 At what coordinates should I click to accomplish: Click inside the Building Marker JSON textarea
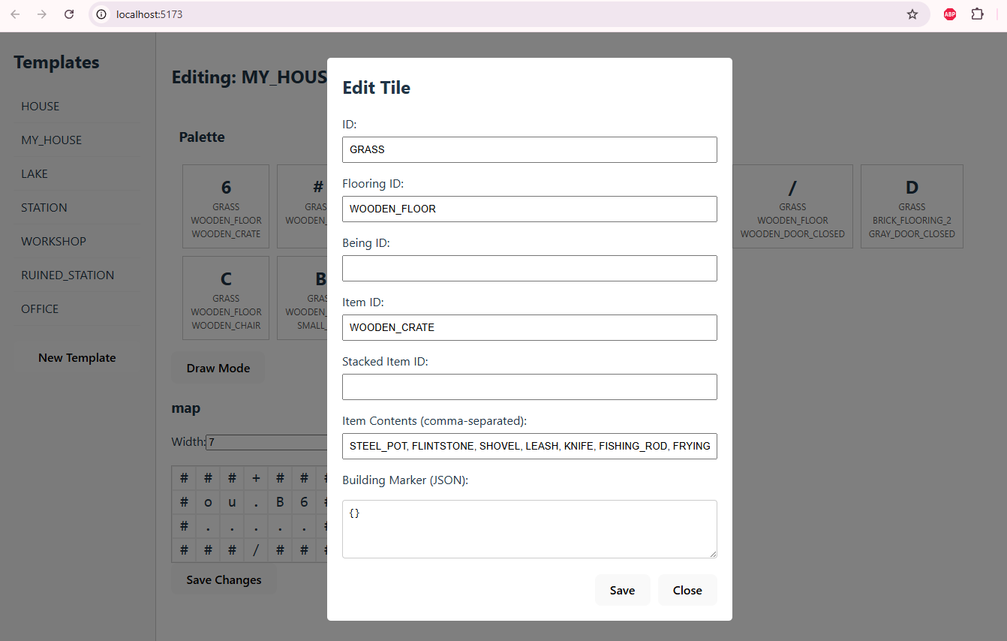point(529,529)
